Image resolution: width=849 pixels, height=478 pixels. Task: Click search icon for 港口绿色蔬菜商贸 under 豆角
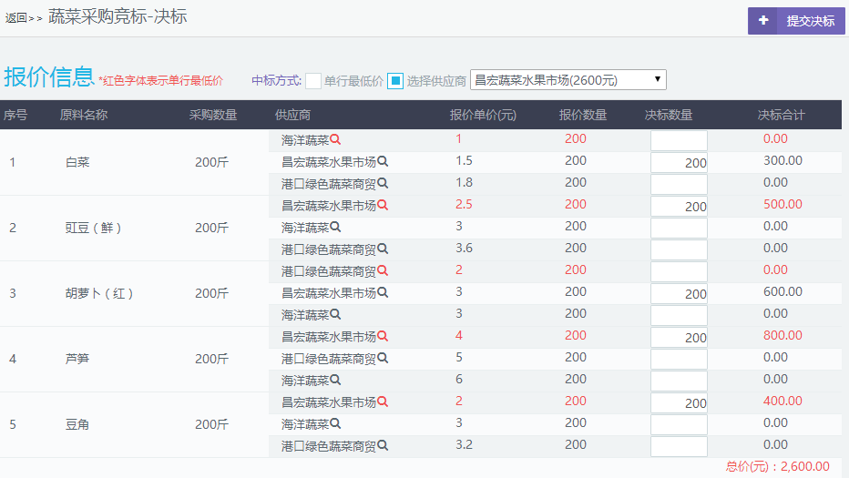point(383,446)
